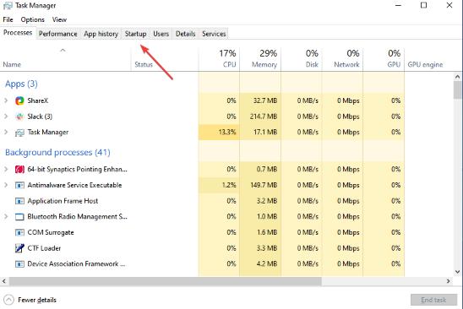
Task: Select the ShareX app icon
Action: [x=19, y=100]
